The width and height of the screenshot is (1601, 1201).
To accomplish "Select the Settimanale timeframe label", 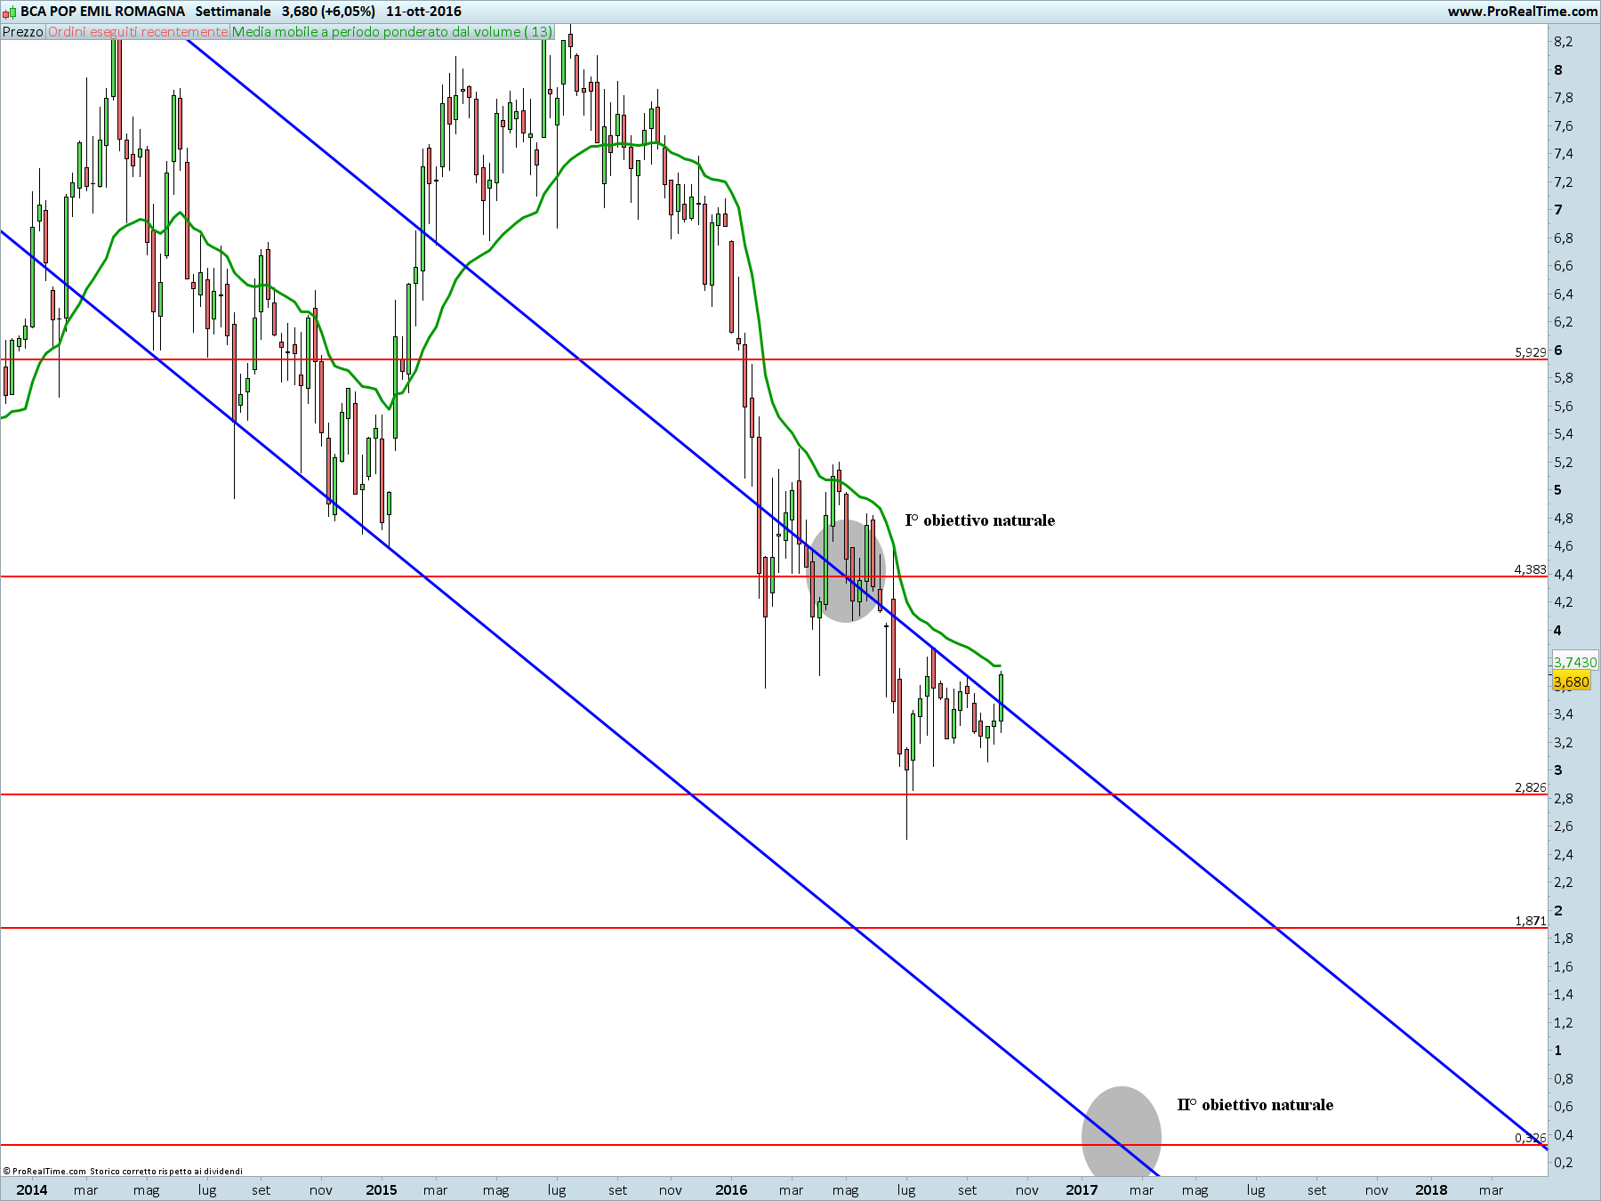I will click(x=233, y=12).
